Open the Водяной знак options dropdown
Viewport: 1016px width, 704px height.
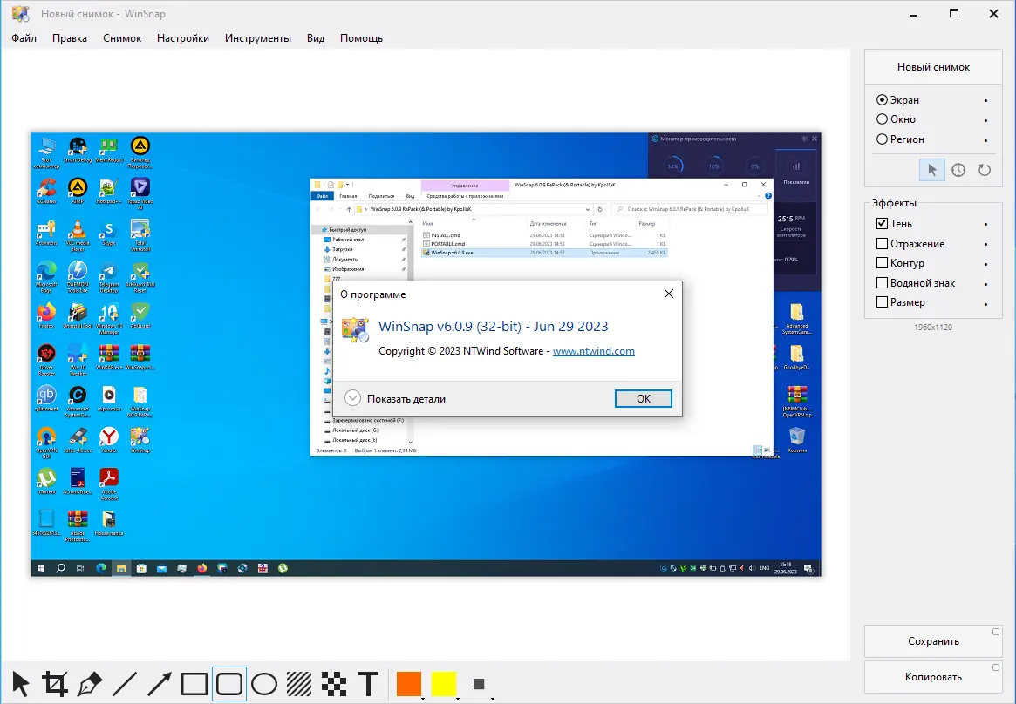point(986,282)
